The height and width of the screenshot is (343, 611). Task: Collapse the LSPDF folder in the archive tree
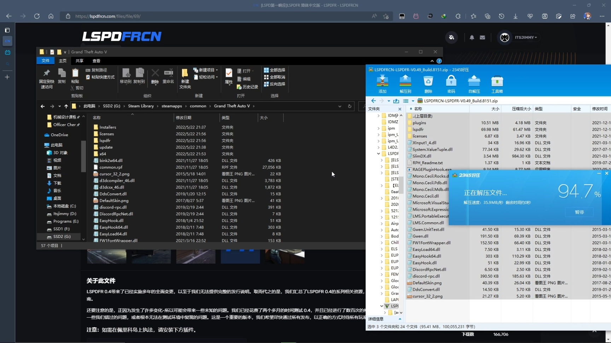[378, 154]
